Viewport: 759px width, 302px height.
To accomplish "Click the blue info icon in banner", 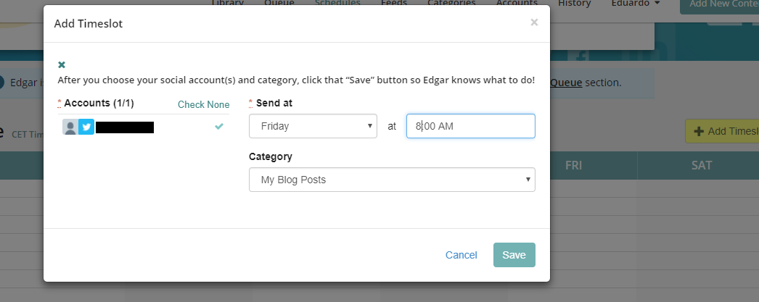I will [2, 83].
